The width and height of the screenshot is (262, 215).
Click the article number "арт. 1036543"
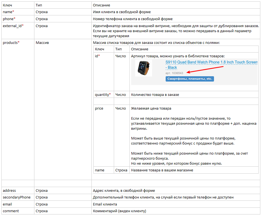click(174, 73)
